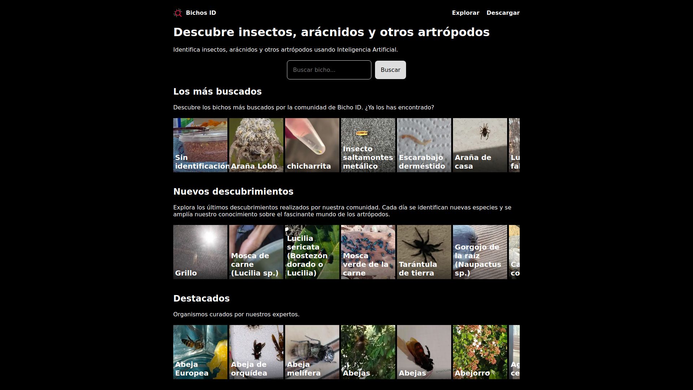Open Gorgojo de la raíz card
Viewport: 693px width, 390px height.
[x=480, y=252]
